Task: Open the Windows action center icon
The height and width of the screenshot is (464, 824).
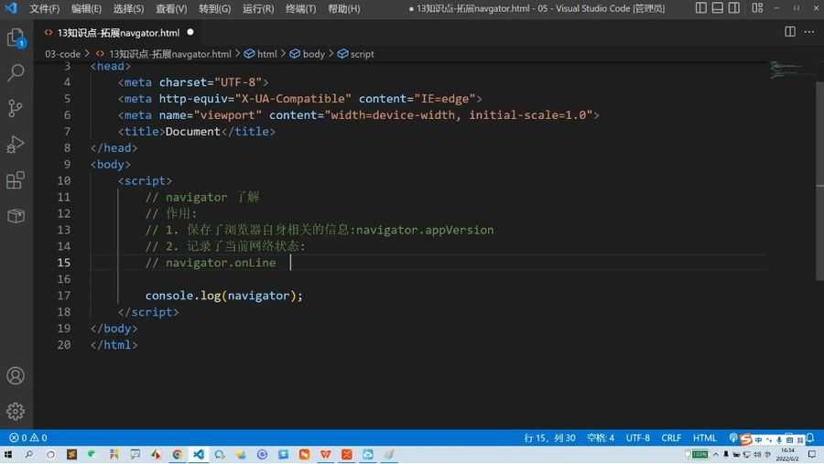Action: pyautogui.click(x=812, y=455)
